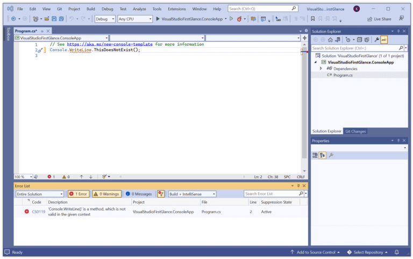Close the Error List panel
Image resolution: width=413 pixels, height=259 pixels.
[304, 186]
